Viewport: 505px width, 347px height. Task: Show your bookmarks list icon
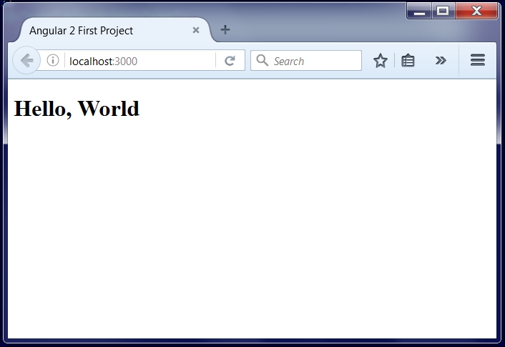(x=408, y=61)
